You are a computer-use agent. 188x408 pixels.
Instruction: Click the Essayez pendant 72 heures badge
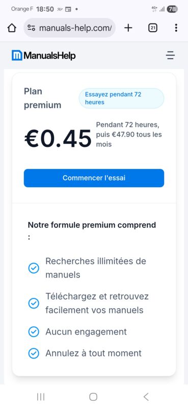[x=121, y=98]
